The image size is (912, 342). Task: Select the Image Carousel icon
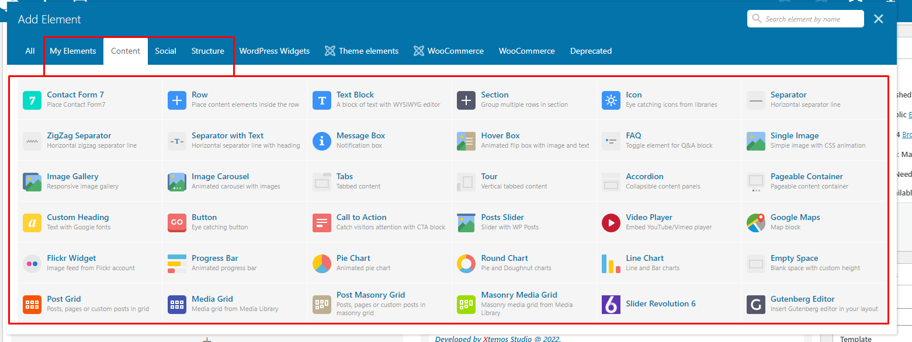click(177, 182)
